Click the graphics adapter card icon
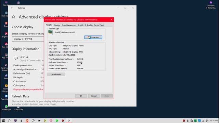The image size is (219, 123). tap(51, 32)
